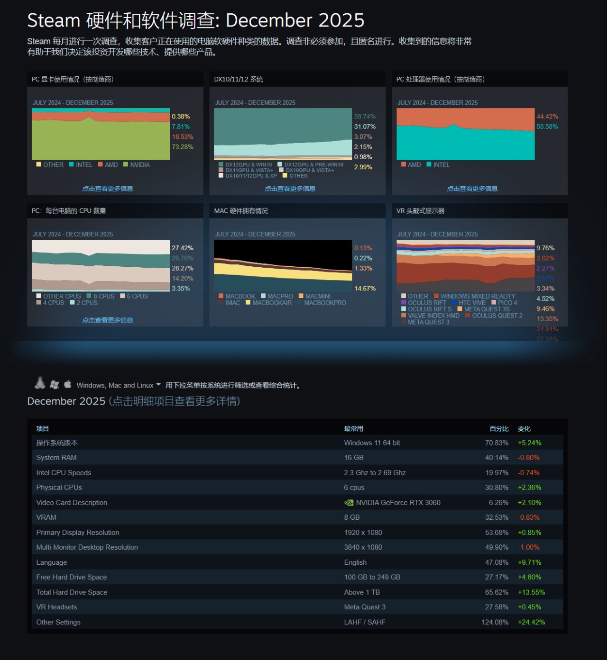Click the HTC VIVE legend swatch

pyautogui.click(x=454, y=302)
